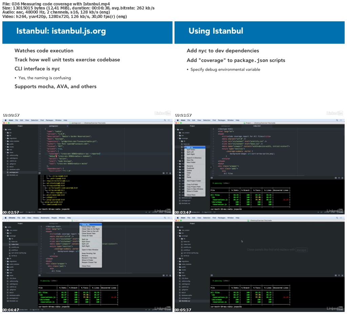This screenshot has height=314, width=347.
Task: Select the index.html tab in 00:03:47 frame
Action: pos(257,126)
